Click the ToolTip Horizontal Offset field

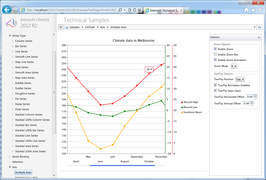click(250, 97)
